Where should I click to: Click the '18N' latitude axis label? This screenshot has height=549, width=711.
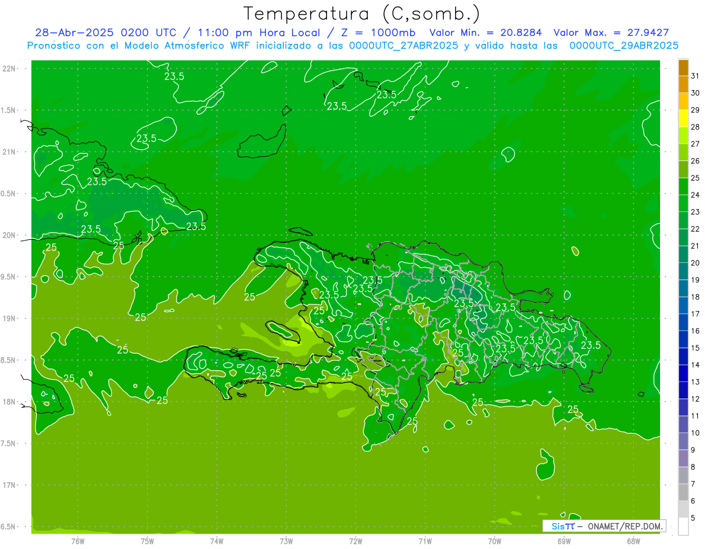tap(9, 402)
